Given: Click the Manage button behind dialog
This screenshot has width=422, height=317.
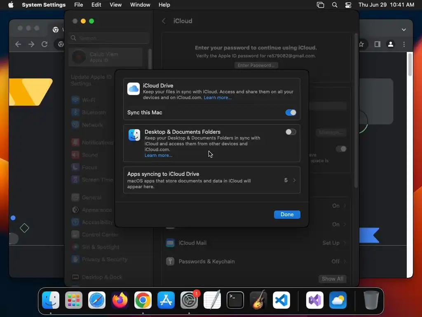Looking at the screenshot, I should click(x=331, y=132).
